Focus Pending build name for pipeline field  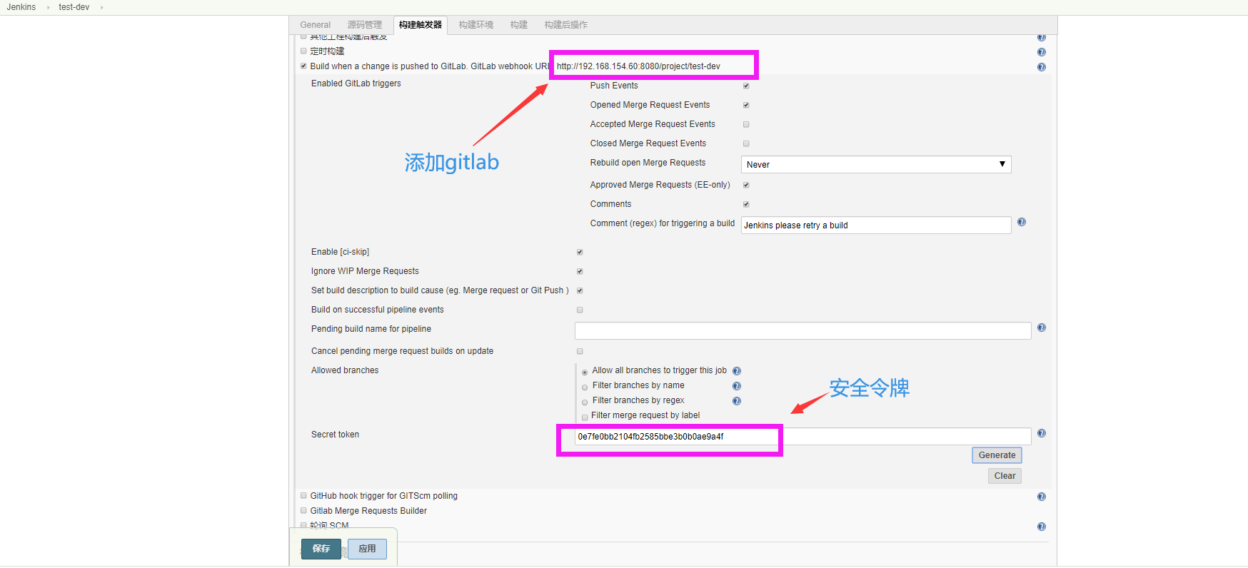pos(803,330)
